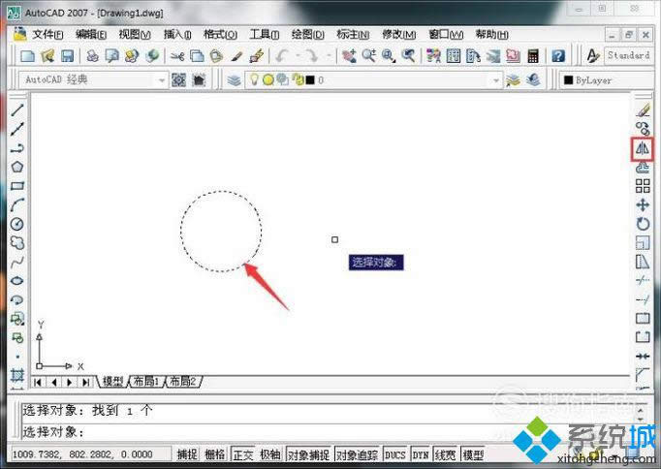Click the Pan Realtime hand icon

click(x=349, y=55)
